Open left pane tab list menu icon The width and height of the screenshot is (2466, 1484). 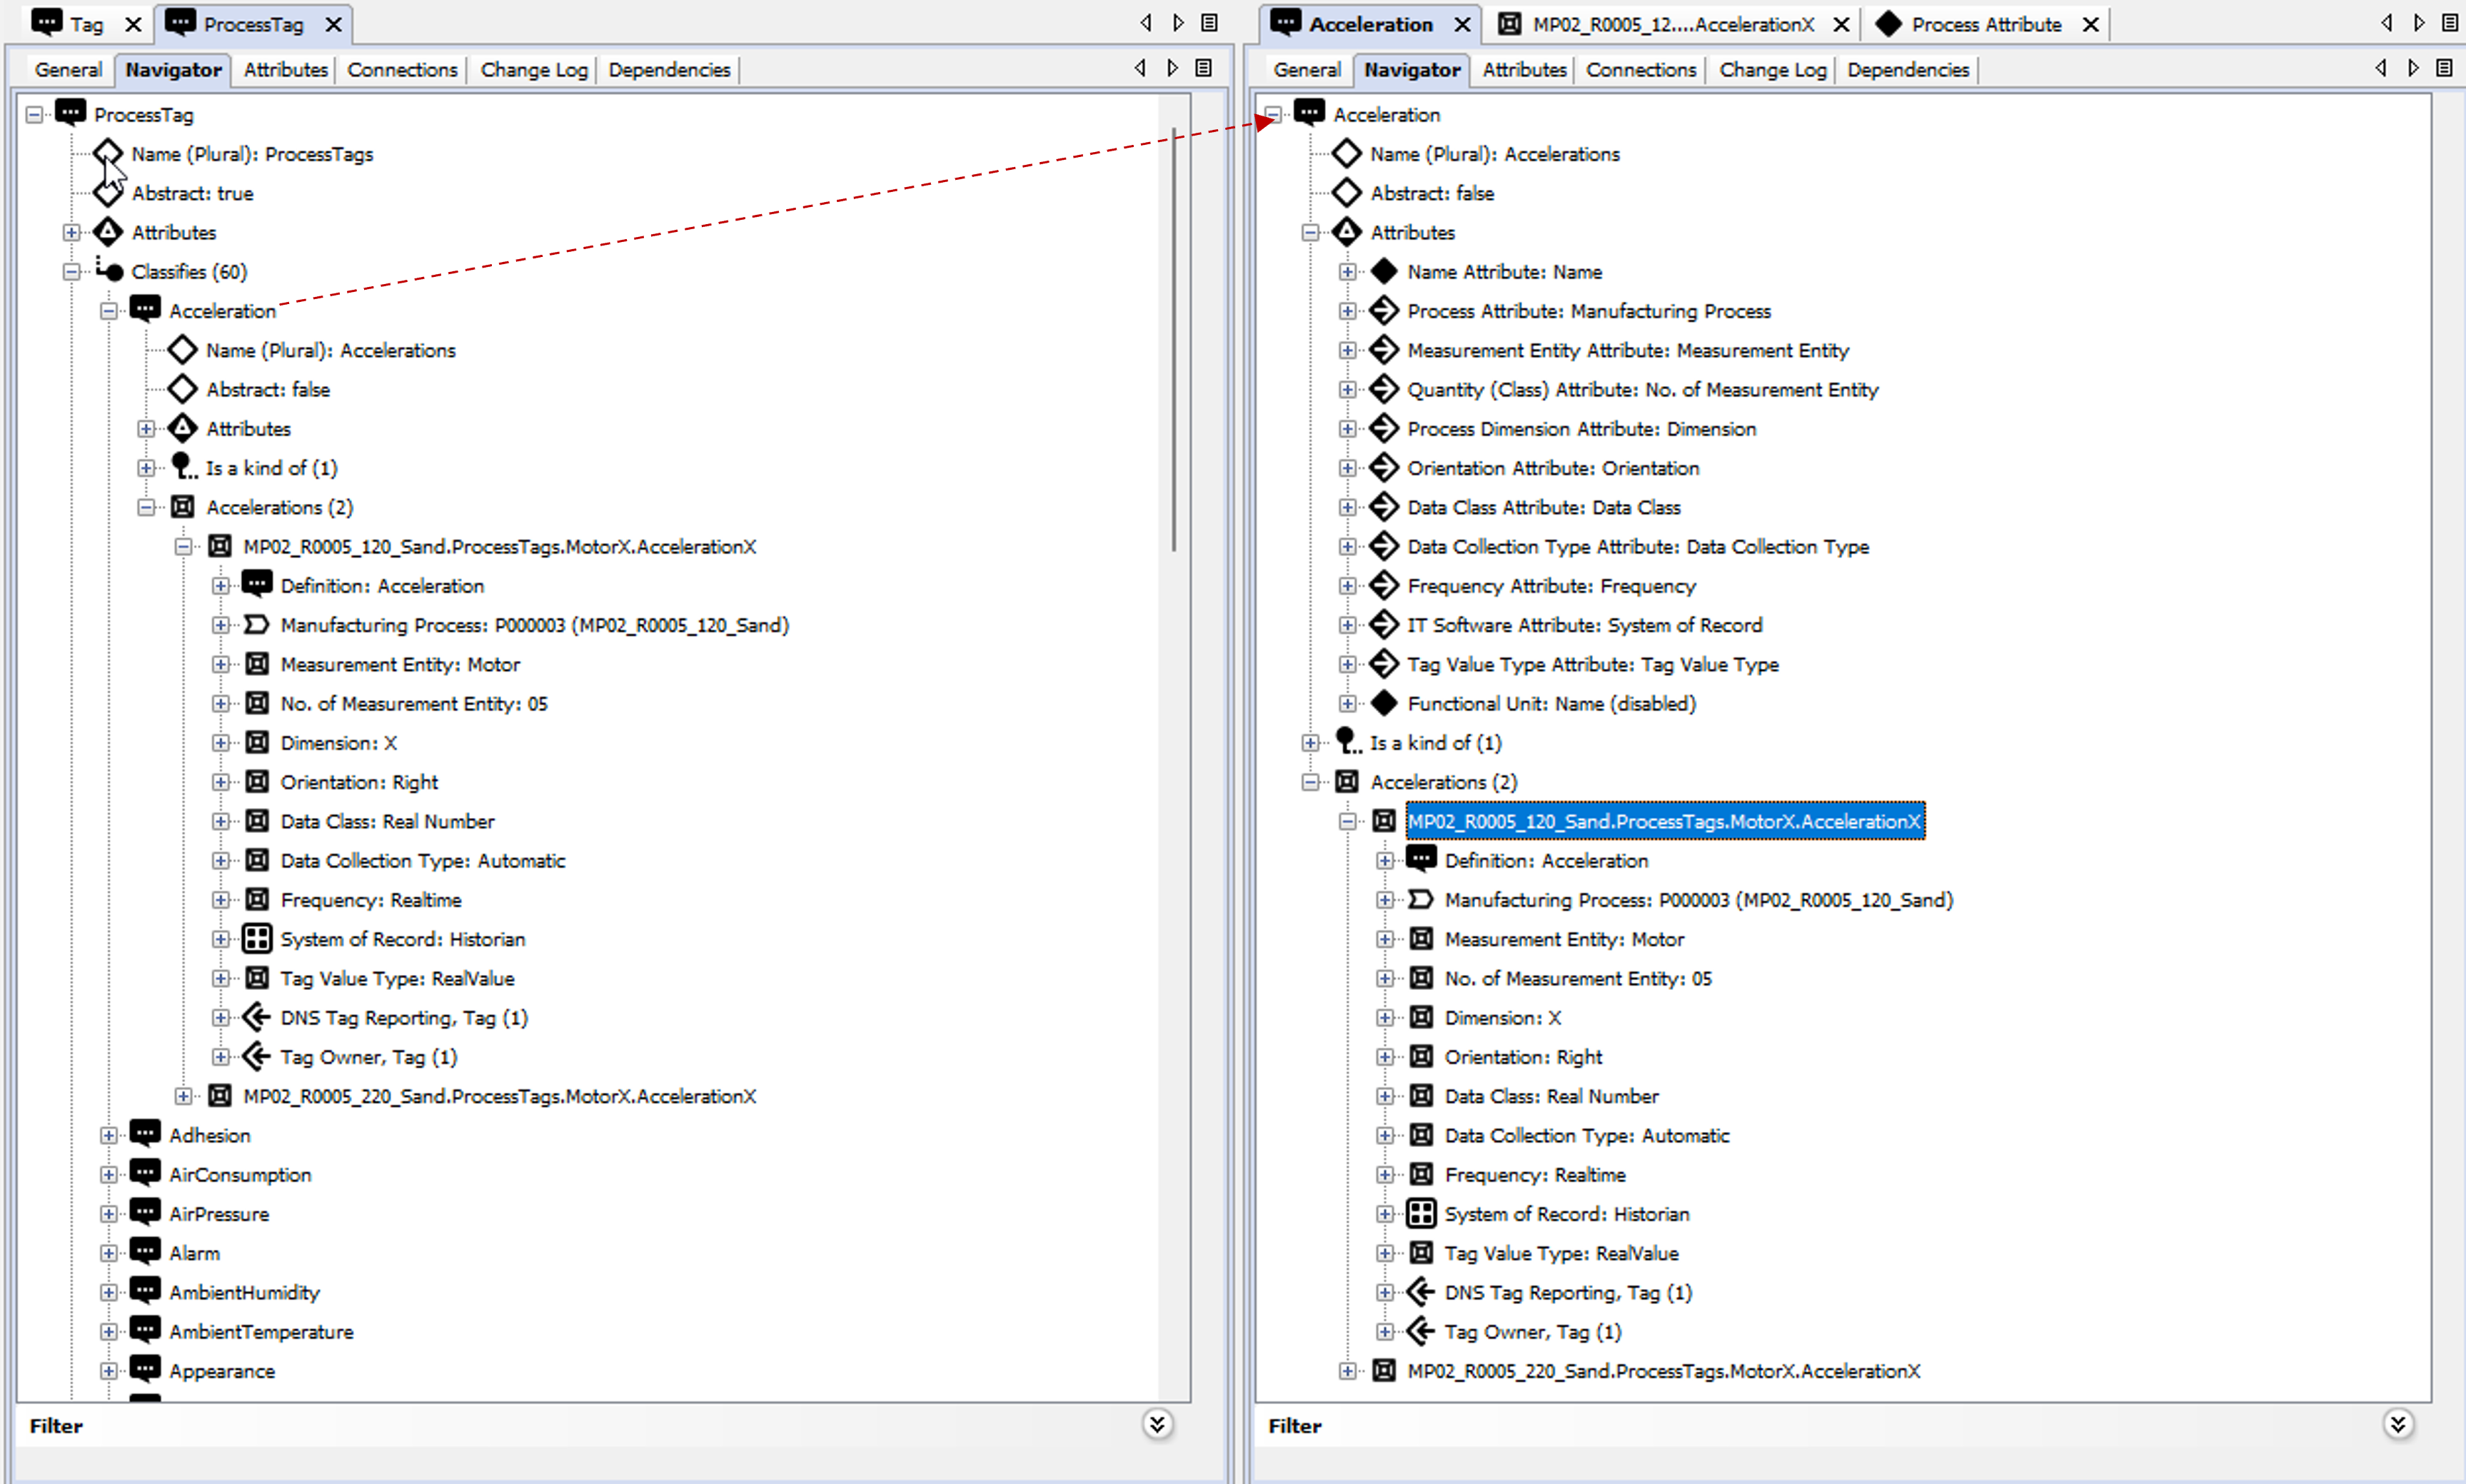(x=1210, y=23)
